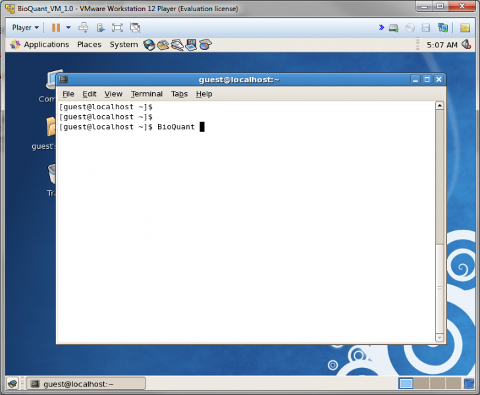Screen dimensions: 480x395
Task: Launch the word processor panel icon
Action: (x=177, y=45)
